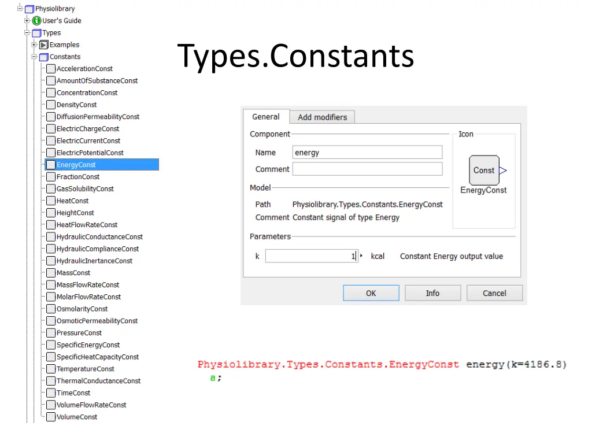Click the HydraulicConductanceConst block icon

pyautogui.click(x=51, y=236)
